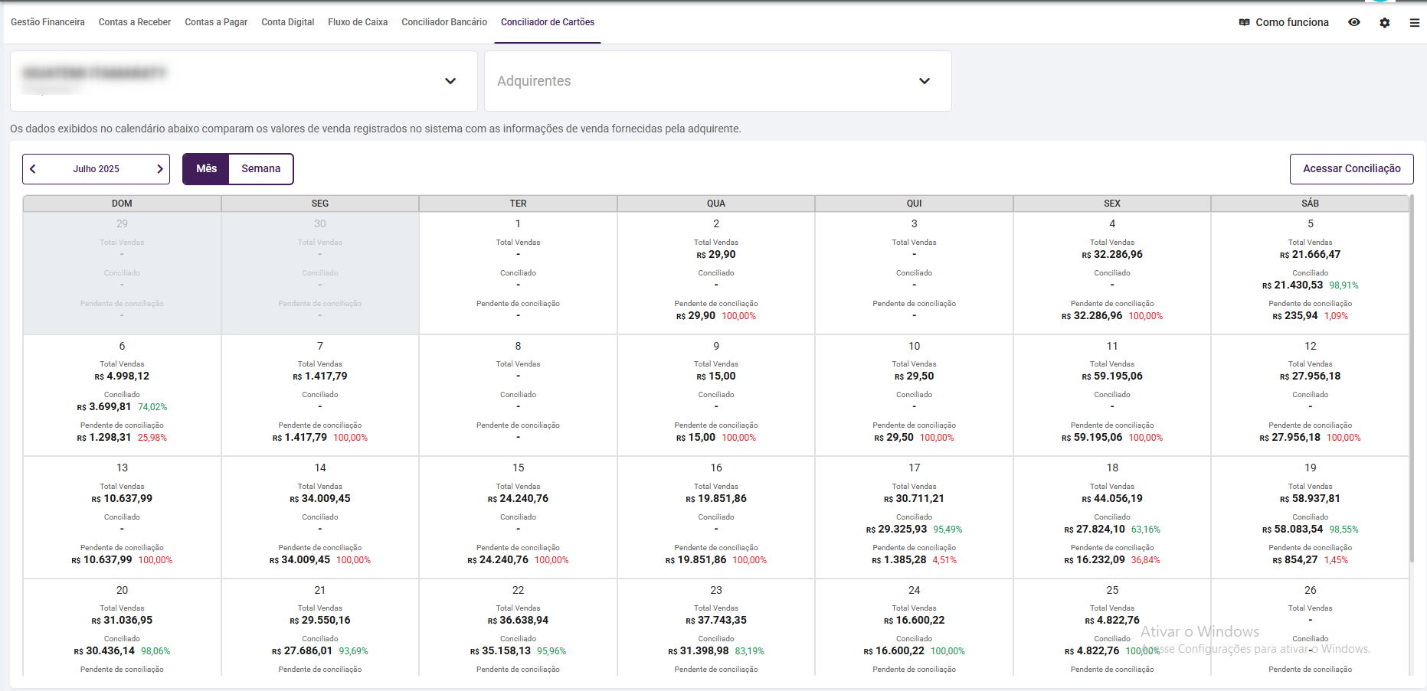Image resolution: width=1427 pixels, height=691 pixels.
Task: Open the Julho 2025 month picker
Action: pos(96,169)
